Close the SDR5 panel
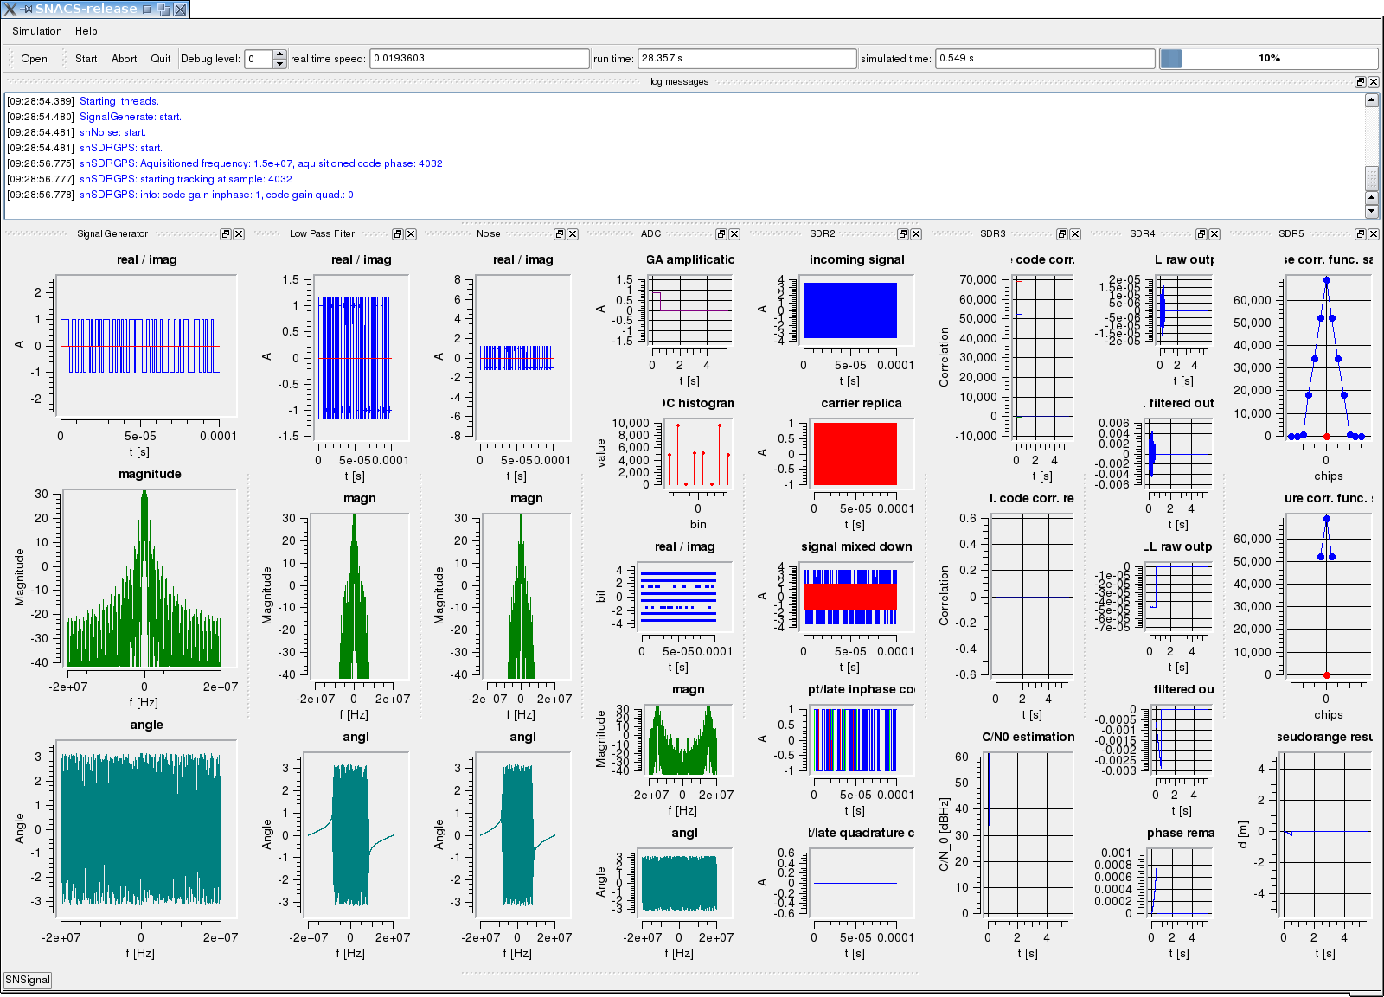1384x997 pixels. coord(1374,234)
